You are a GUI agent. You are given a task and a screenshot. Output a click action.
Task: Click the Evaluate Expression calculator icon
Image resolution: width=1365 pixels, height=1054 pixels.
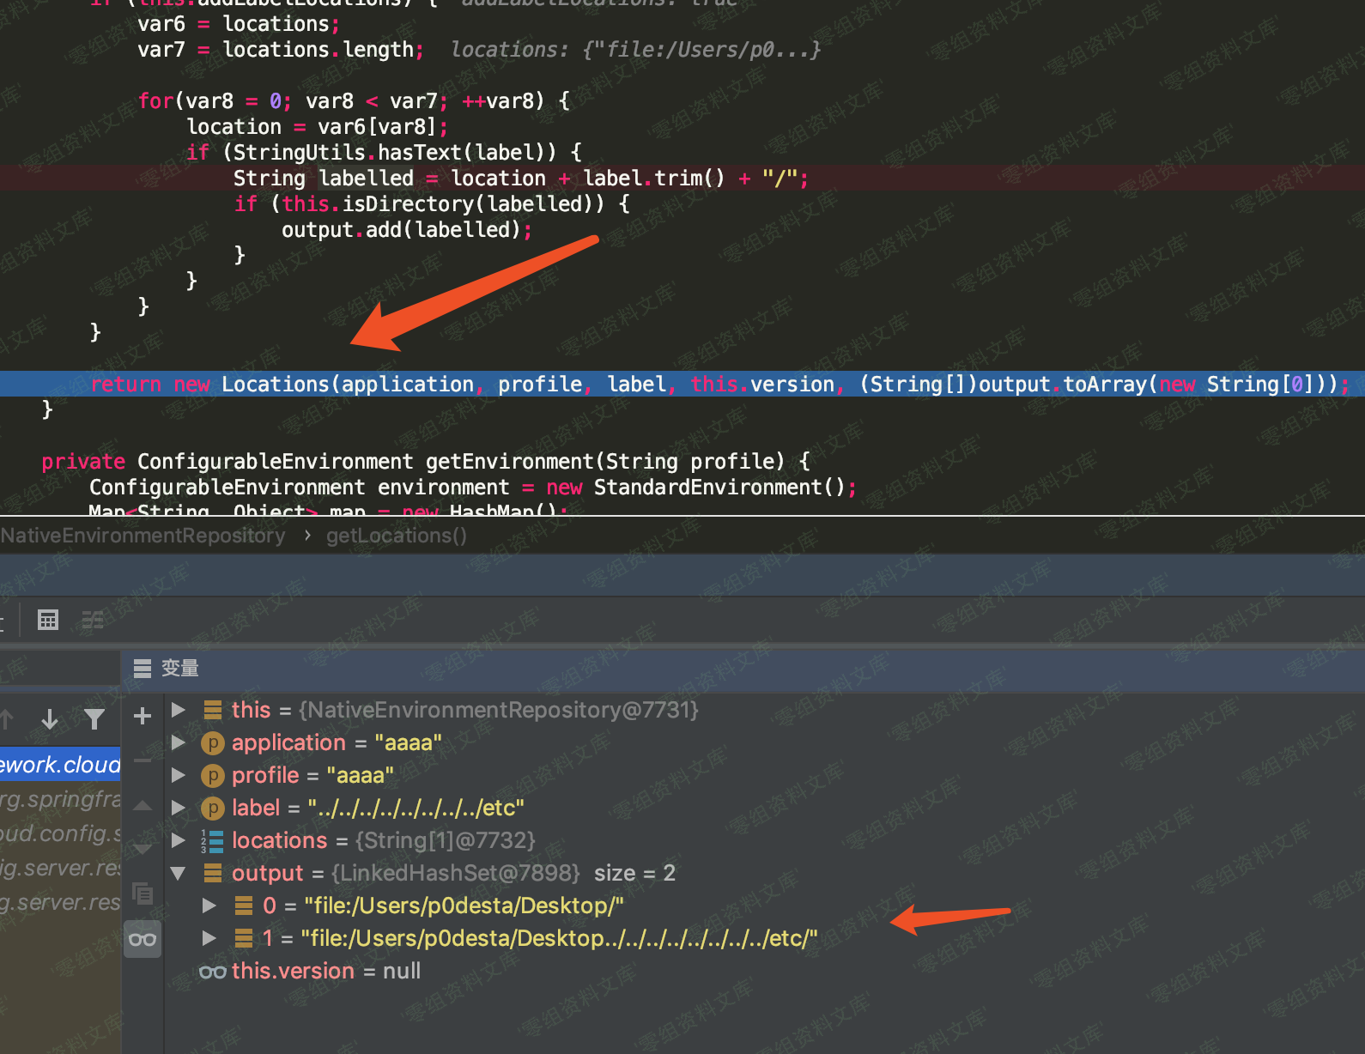(x=48, y=620)
